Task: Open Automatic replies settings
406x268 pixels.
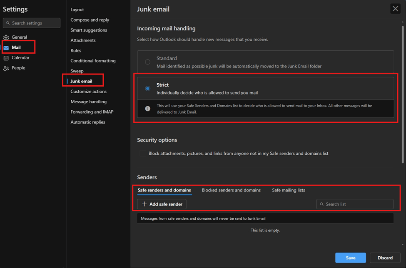Action: pos(88,122)
